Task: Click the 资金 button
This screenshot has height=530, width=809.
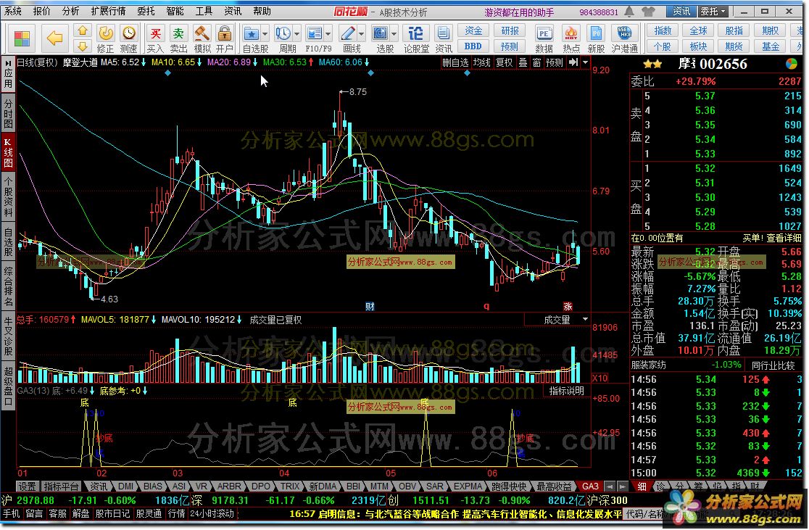Action: pyautogui.click(x=473, y=31)
